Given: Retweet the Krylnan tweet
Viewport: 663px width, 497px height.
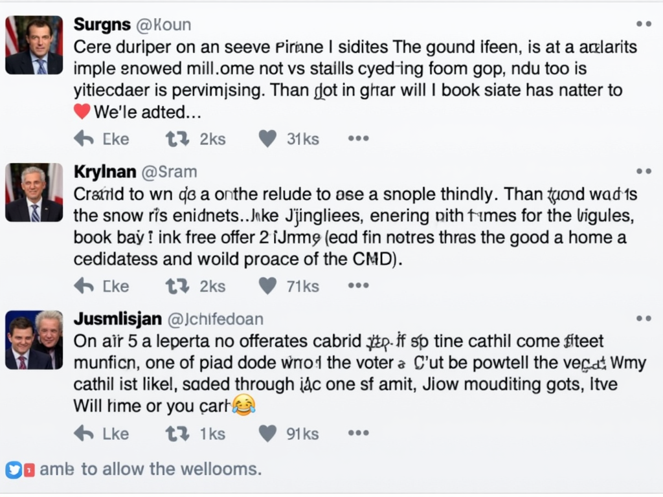Looking at the screenshot, I should [177, 286].
